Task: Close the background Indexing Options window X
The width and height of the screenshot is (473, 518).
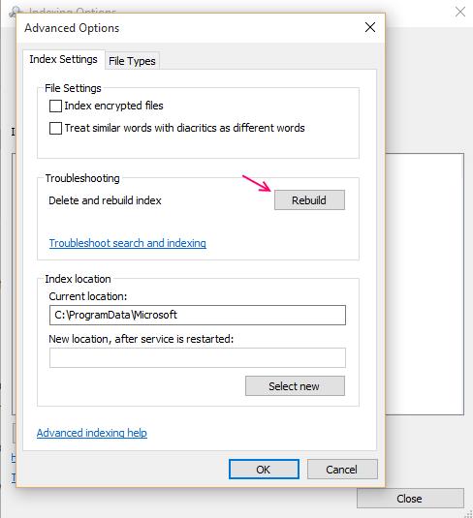Action: tap(460, 12)
